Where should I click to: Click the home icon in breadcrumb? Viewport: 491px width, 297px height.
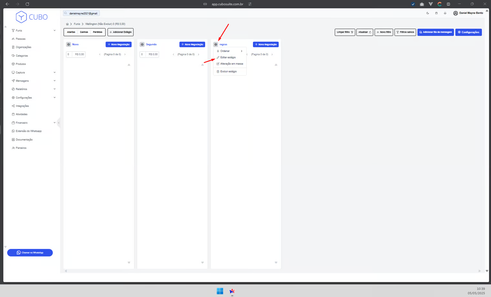[67, 24]
